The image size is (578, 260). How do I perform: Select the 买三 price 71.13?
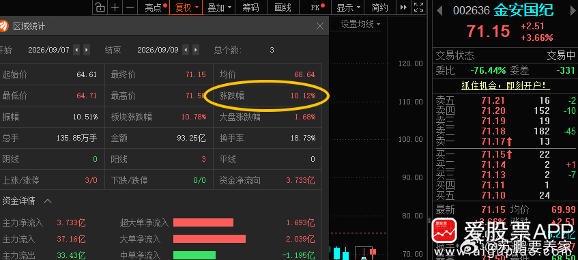point(493,175)
